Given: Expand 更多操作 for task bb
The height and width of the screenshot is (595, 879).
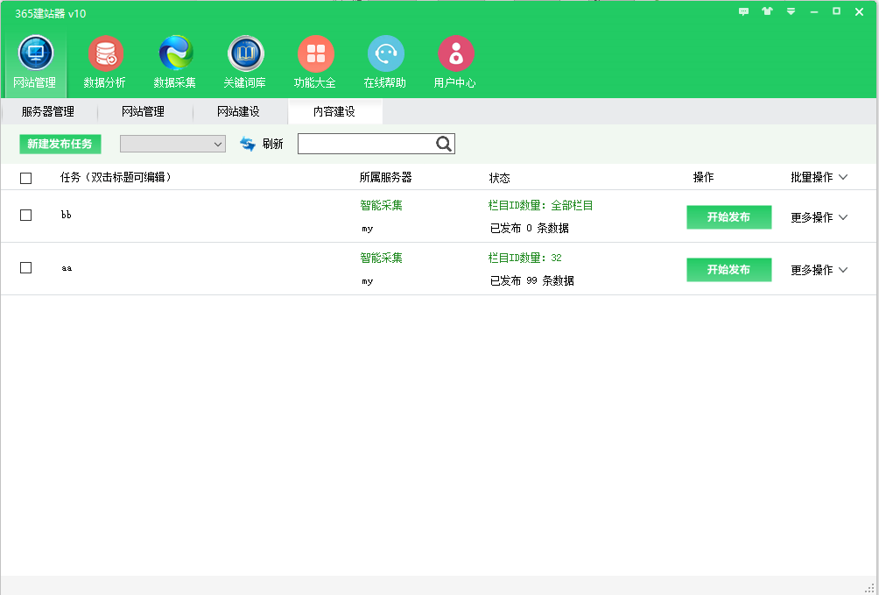Looking at the screenshot, I should (x=819, y=217).
